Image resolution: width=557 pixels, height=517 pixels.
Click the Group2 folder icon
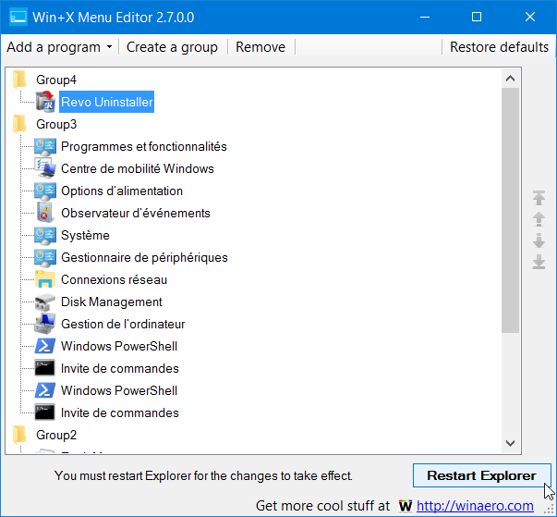19,435
